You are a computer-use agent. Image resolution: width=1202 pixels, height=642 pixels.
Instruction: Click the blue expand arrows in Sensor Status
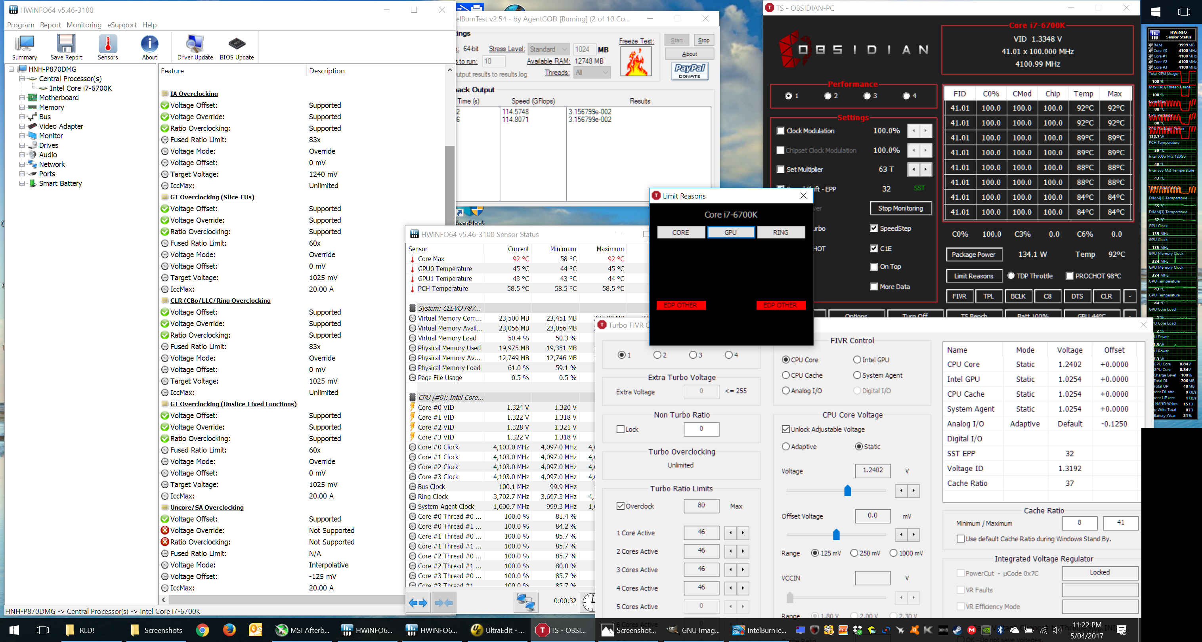point(418,602)
